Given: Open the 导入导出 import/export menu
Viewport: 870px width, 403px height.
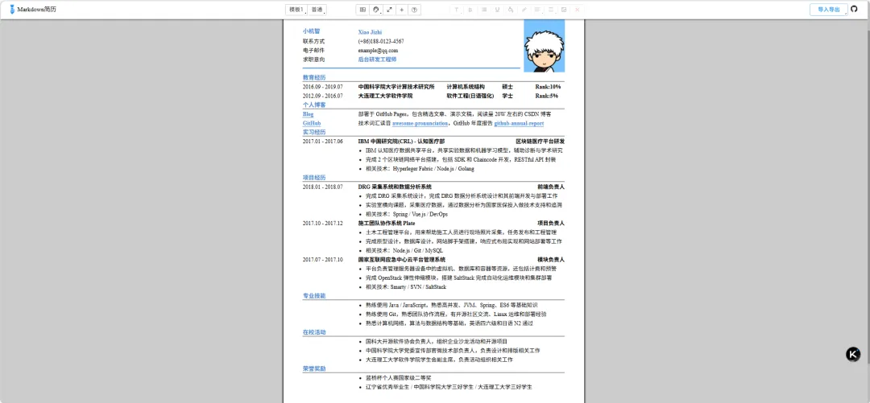Looking at the screenshot, I should pyautogui.click(x=829, y=10).
